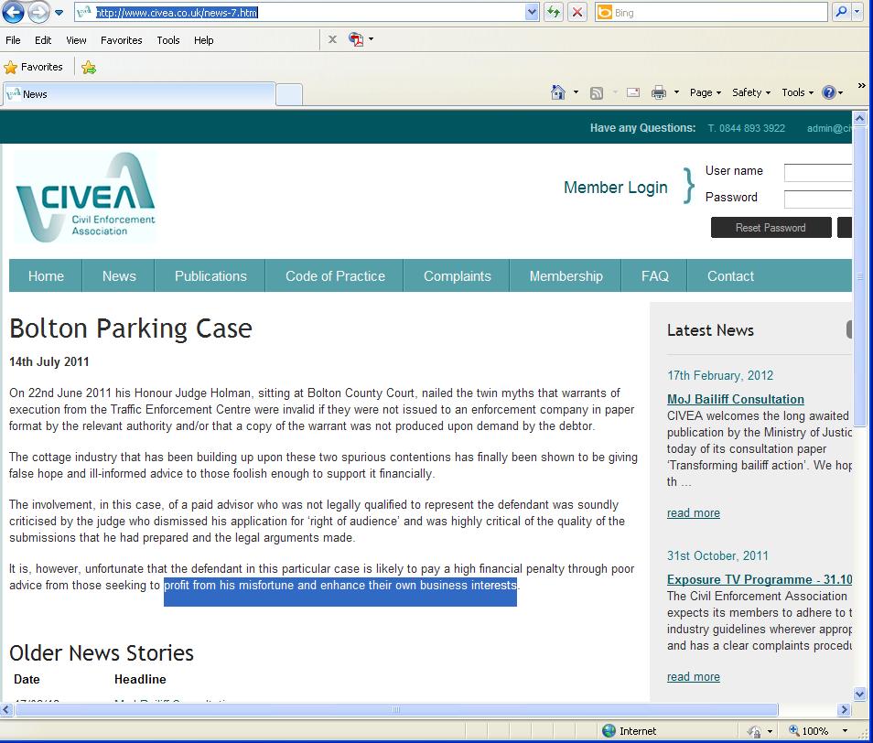Expand the zoom level dropdown arrow
Viewport: 873px width, 743px height.
click(x=845, y=731)
